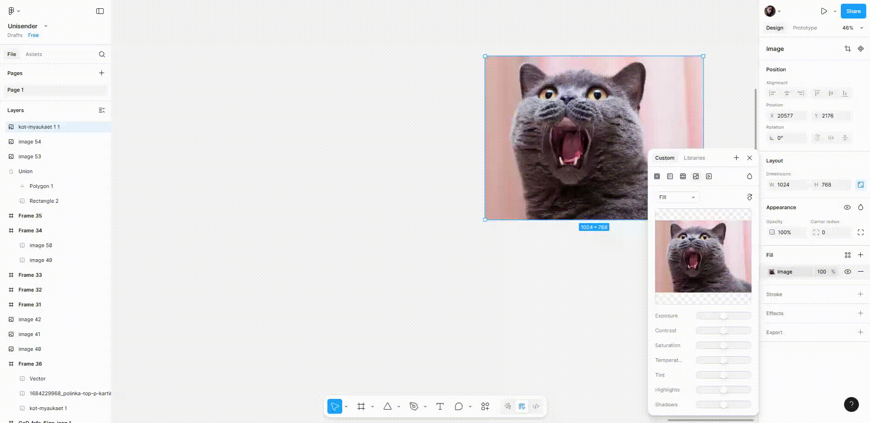This screenshot has width=870, height=423.
Task: Toggle Image fill visibility eye
Action: point(847,272)
